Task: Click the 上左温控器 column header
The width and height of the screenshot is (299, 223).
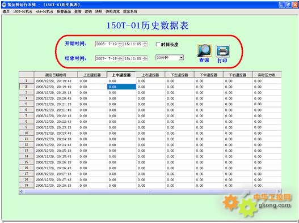Action: [x=92, y=75]
